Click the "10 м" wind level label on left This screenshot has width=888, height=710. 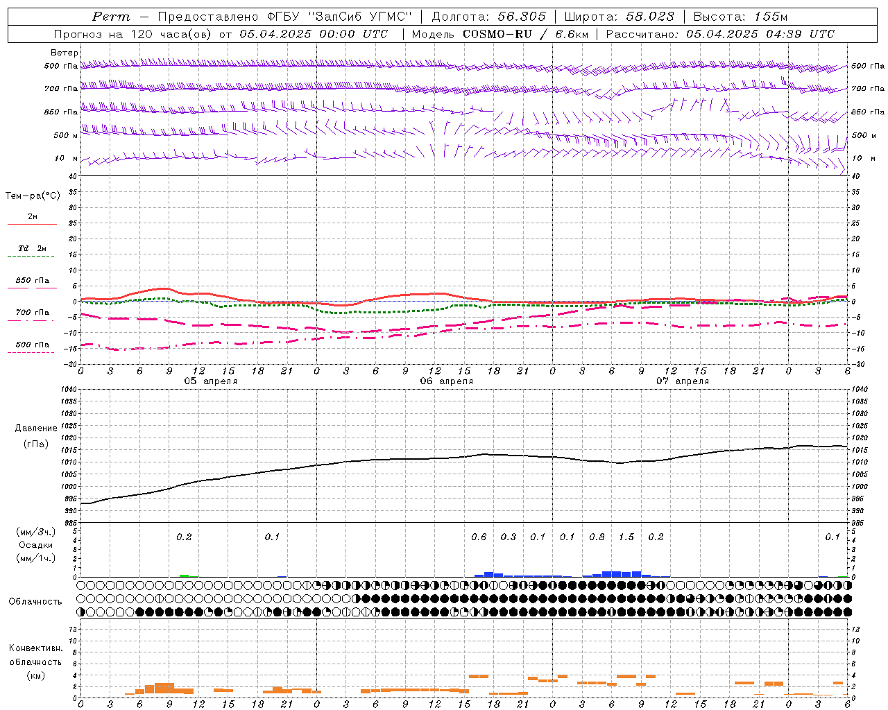[x=67, y=159]
